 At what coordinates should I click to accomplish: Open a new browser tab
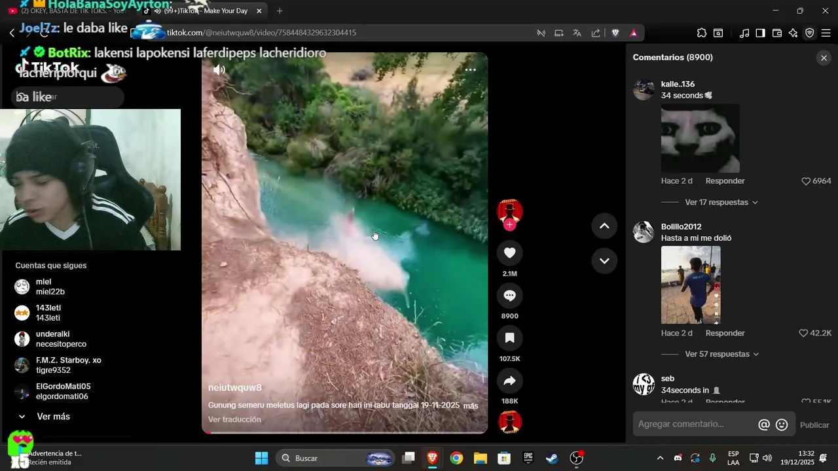click(280, 11)
